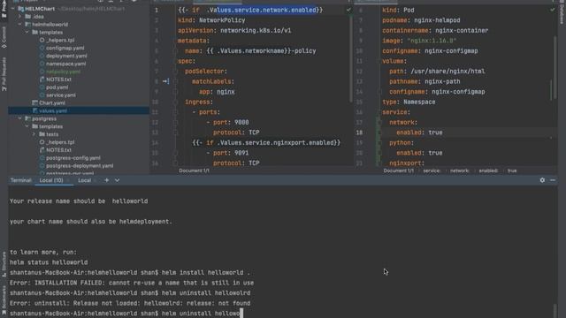Viewport: 566px width, 318px height.
Task: Click 'type: Namespace' line in values.yaml
Action: coord(409,102)
